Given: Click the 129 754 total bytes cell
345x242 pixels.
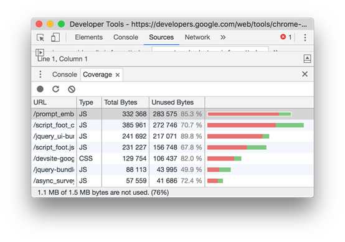Looking at the screenshot, I should (x=125, y=158).
